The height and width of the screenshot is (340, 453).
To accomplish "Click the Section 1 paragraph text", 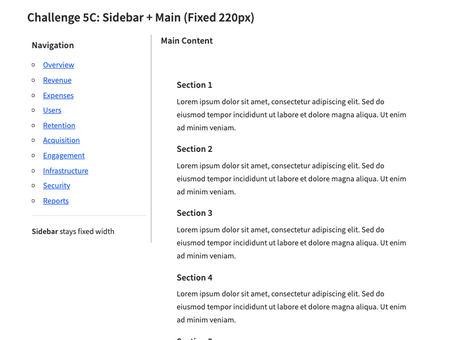I will pyautogui.click(x=291, y=115).
